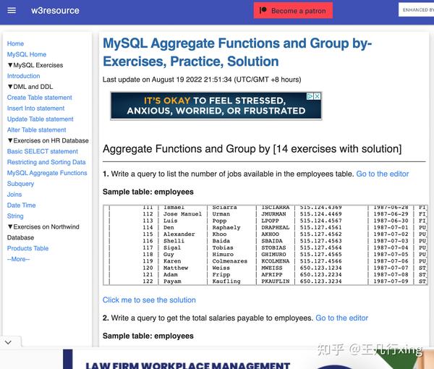434x369 pixels.
Task: Go to the editor for exercise 2
Action: coord(342,318)
